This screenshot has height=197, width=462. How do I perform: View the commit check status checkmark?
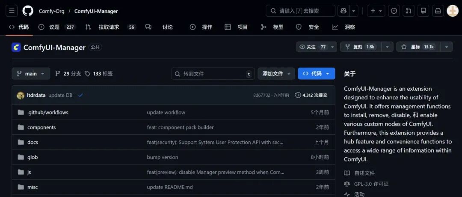(x=80, y=95)
